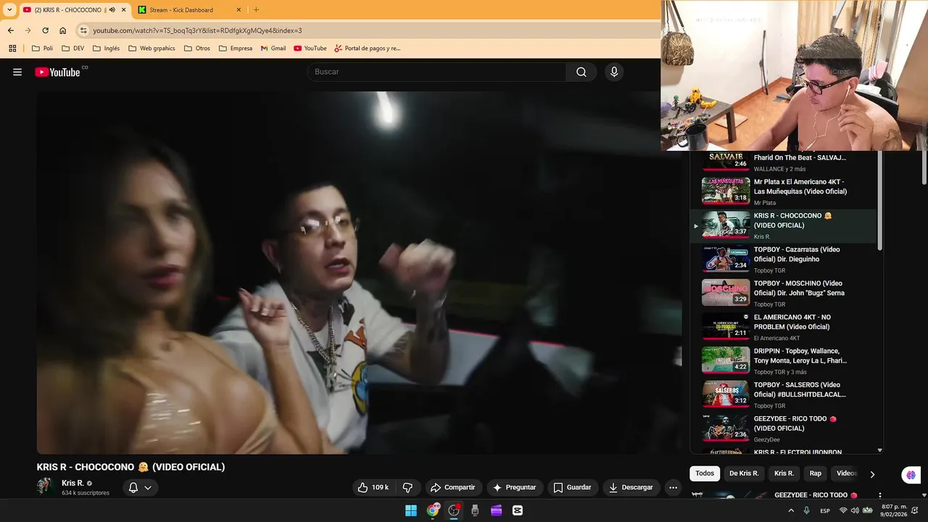Open the Gmail bookmark
Image resolution: width=928 pixels, height=522 pixels.
pos(273,49)
